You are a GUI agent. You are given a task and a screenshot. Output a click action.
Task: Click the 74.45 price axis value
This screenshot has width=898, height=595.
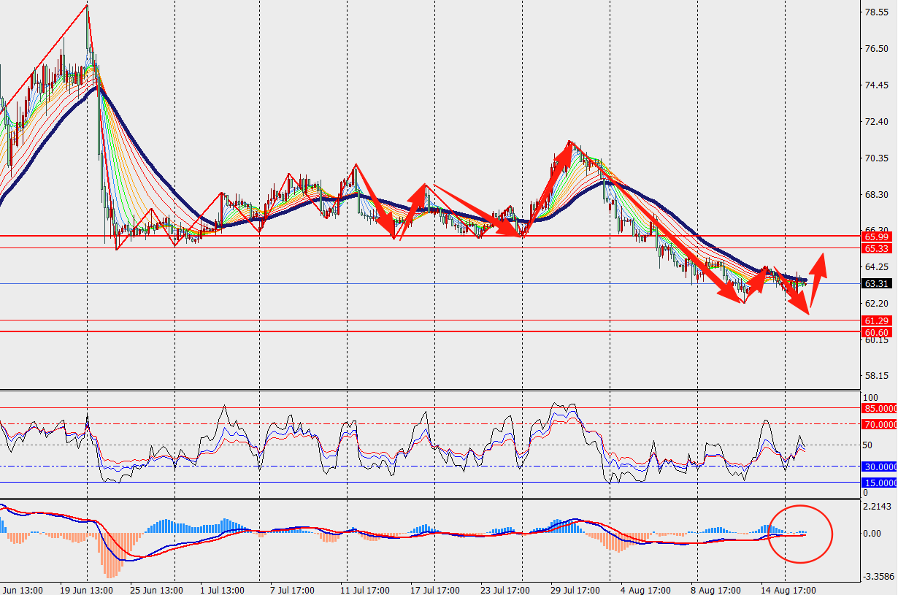[x=876, y=85]
